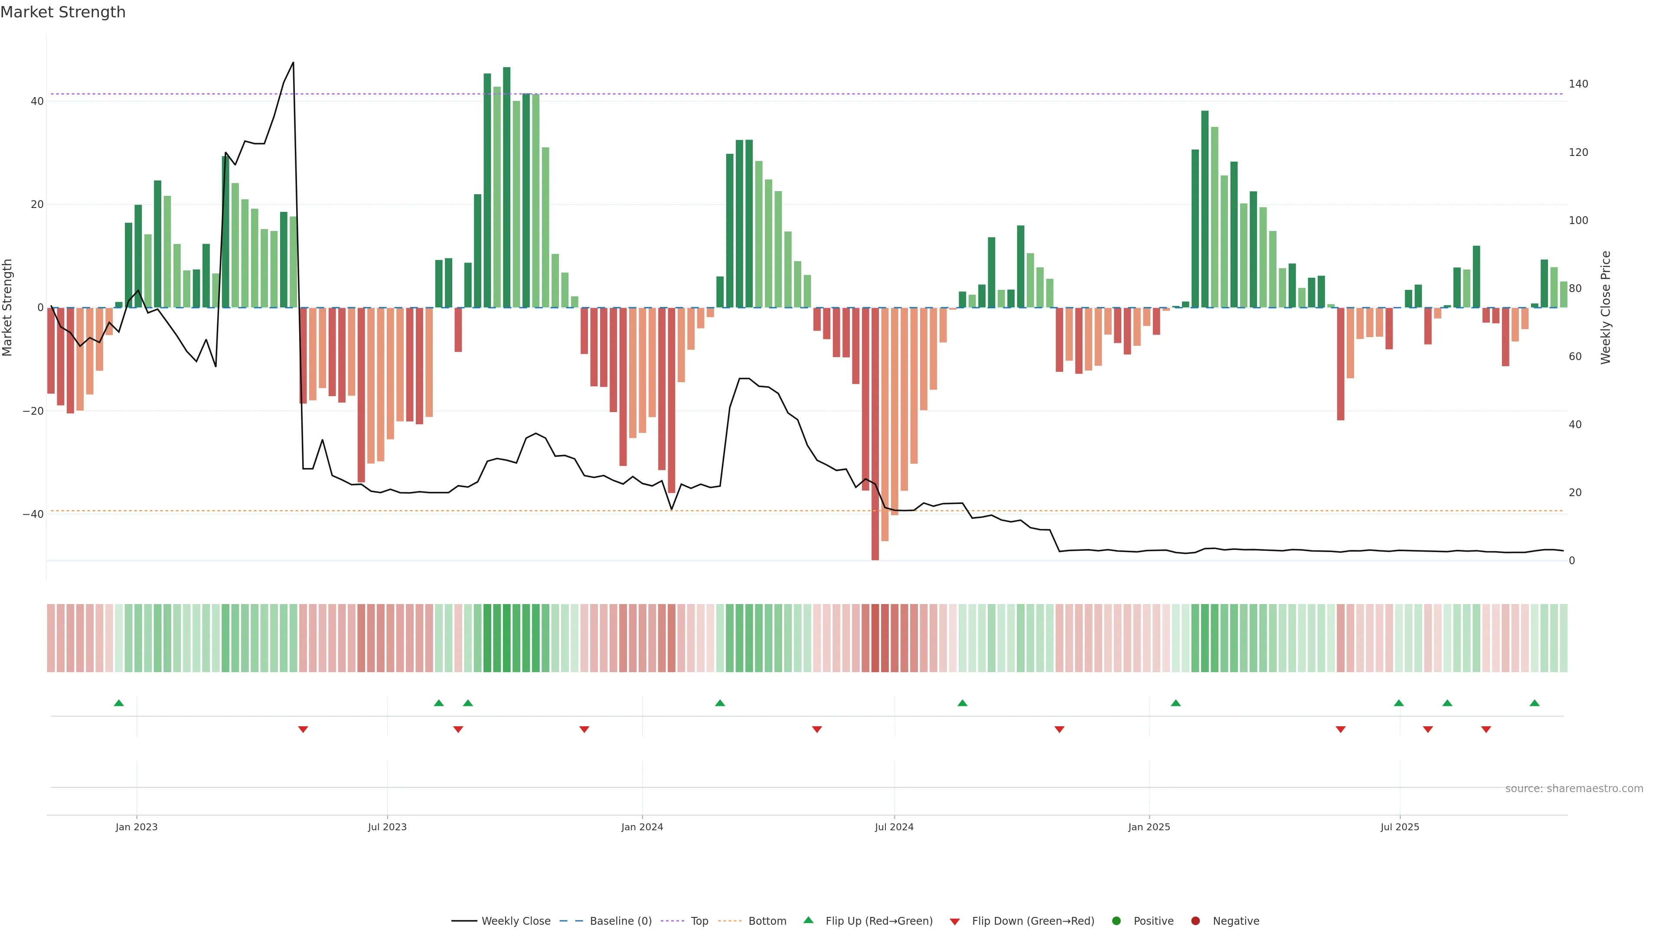The width and height of the screenshot is (1665, 936).
Task: Click the green triangle icon in the legend
Action: click(x=808, y=920)
